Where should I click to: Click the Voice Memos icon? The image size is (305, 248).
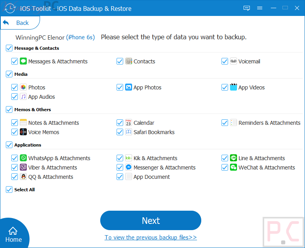click(23, 132)
